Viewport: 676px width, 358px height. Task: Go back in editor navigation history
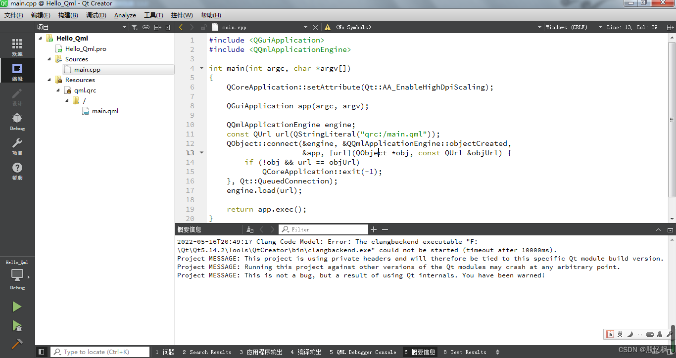(x=181, y=27)
